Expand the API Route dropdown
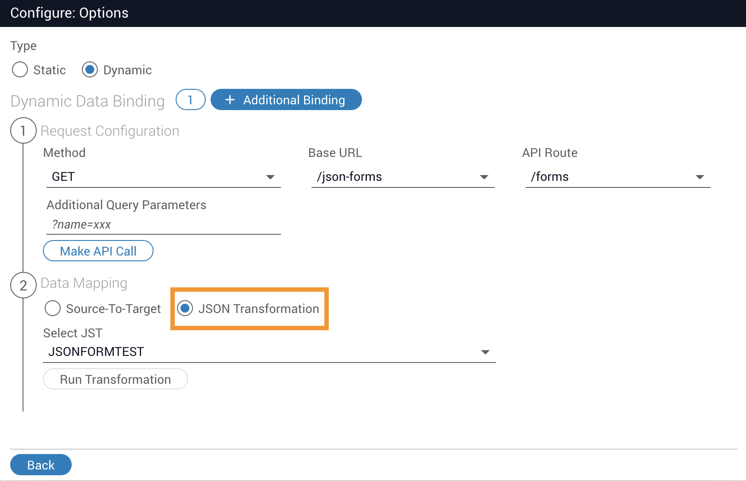746x481 pixels. click(700, 177)
